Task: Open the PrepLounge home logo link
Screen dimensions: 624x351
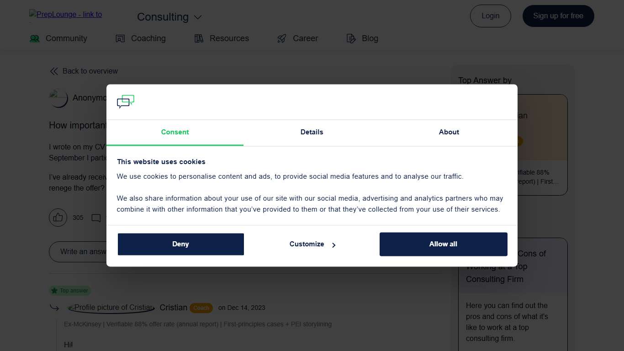Action: pos(66,15)
